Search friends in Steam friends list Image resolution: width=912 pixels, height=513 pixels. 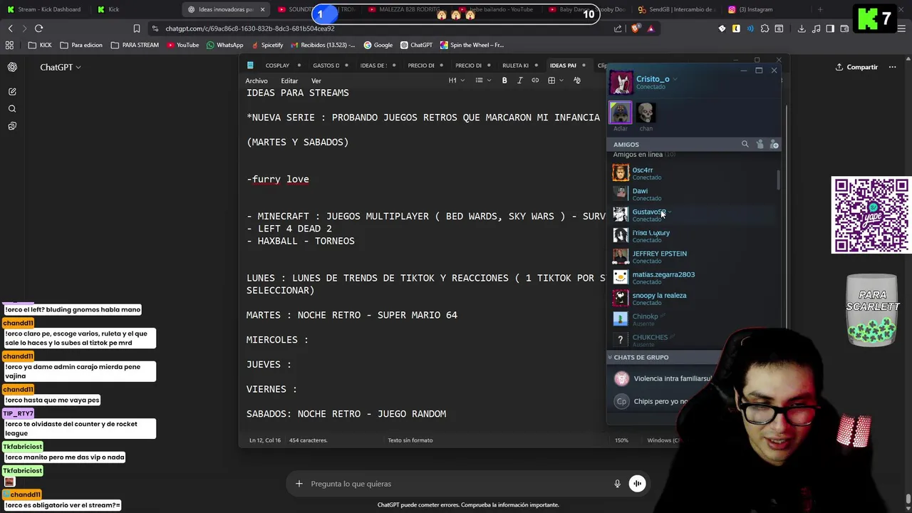pos(745,144)
